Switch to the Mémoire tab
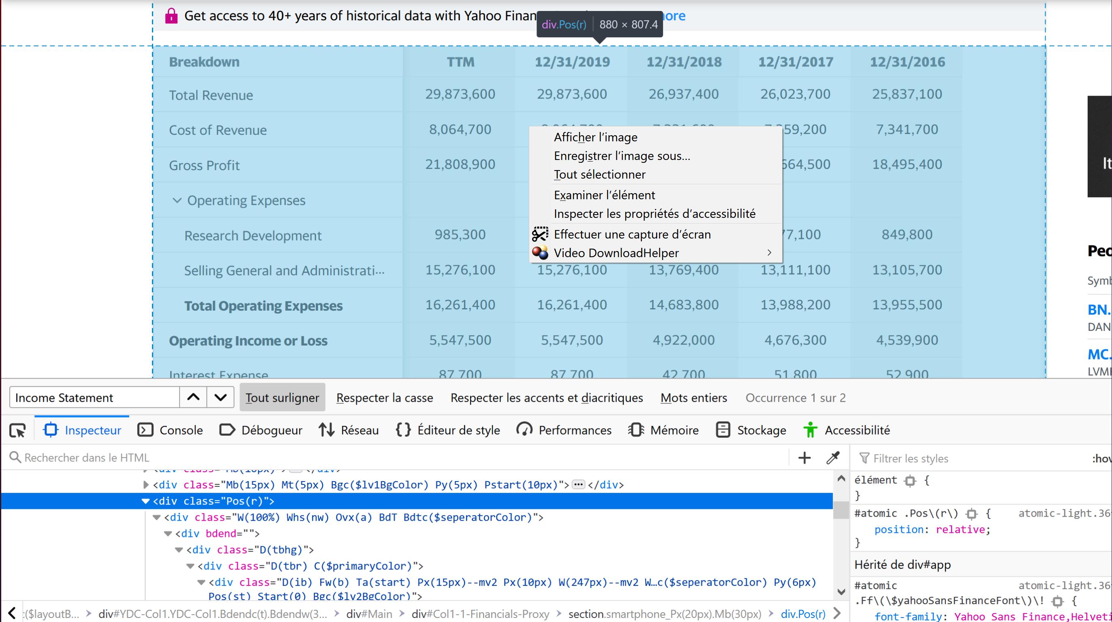1112x622 pixels. (663, 430)
